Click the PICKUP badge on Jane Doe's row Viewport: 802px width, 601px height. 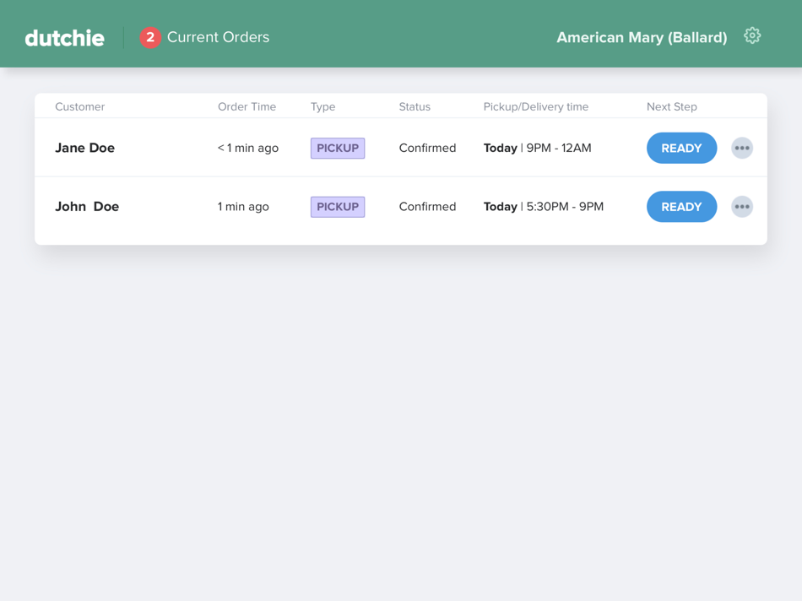(x=337, y=148)
